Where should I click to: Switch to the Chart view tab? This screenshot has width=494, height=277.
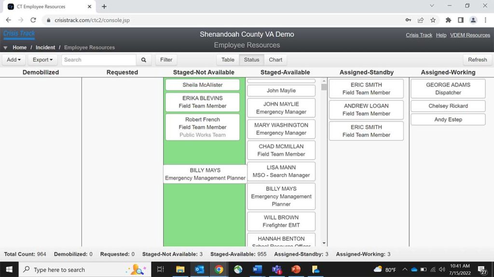tap(275, 60)
